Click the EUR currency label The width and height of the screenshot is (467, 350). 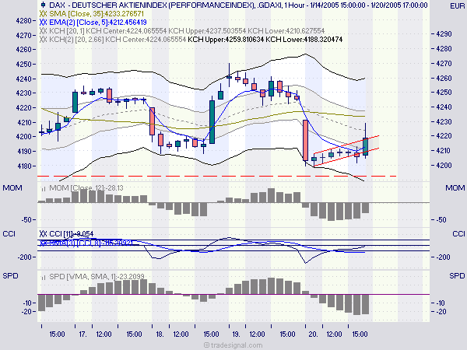457,6
